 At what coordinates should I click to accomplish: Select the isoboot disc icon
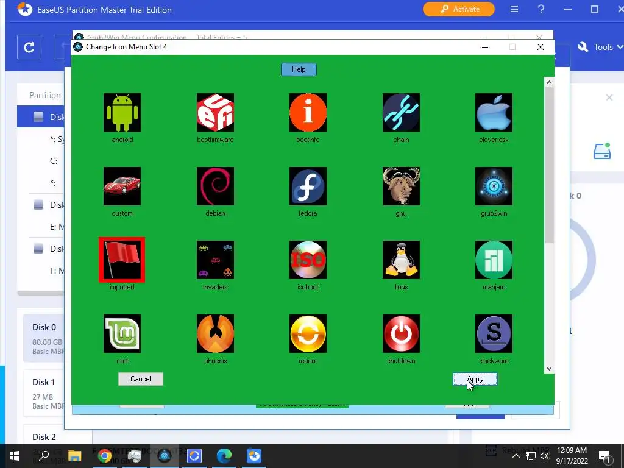coord(308,260)
